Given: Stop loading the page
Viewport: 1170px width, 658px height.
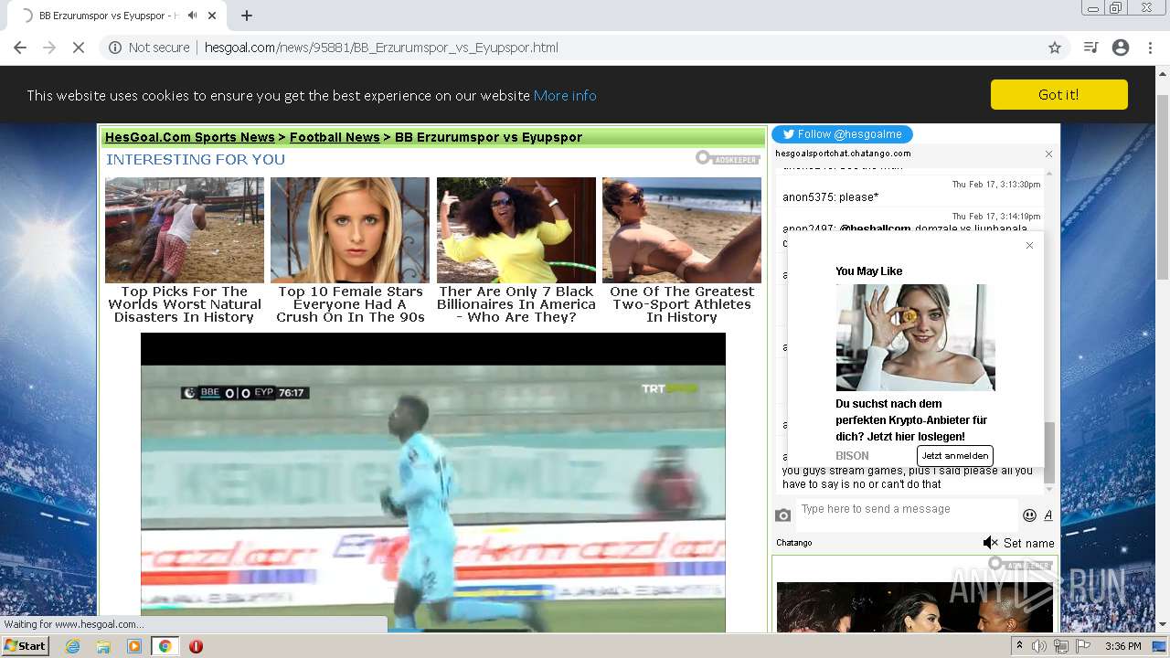Looking at the screenshot, I should pos(79,48).
